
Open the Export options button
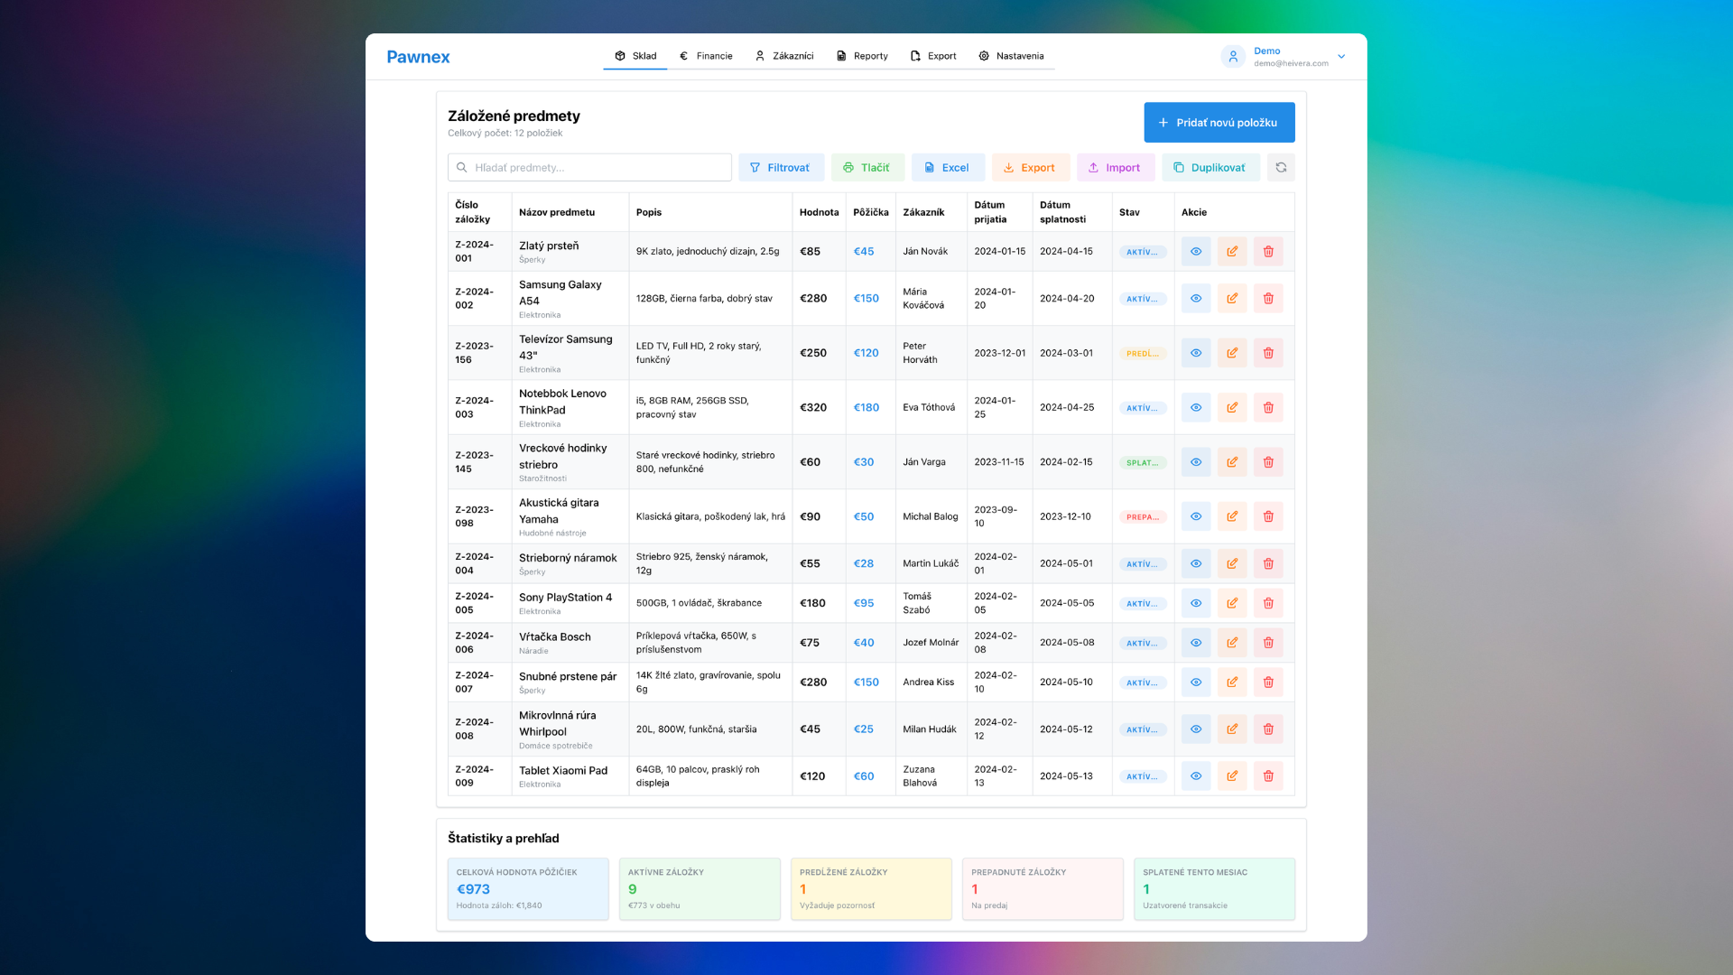(1030, 168)
